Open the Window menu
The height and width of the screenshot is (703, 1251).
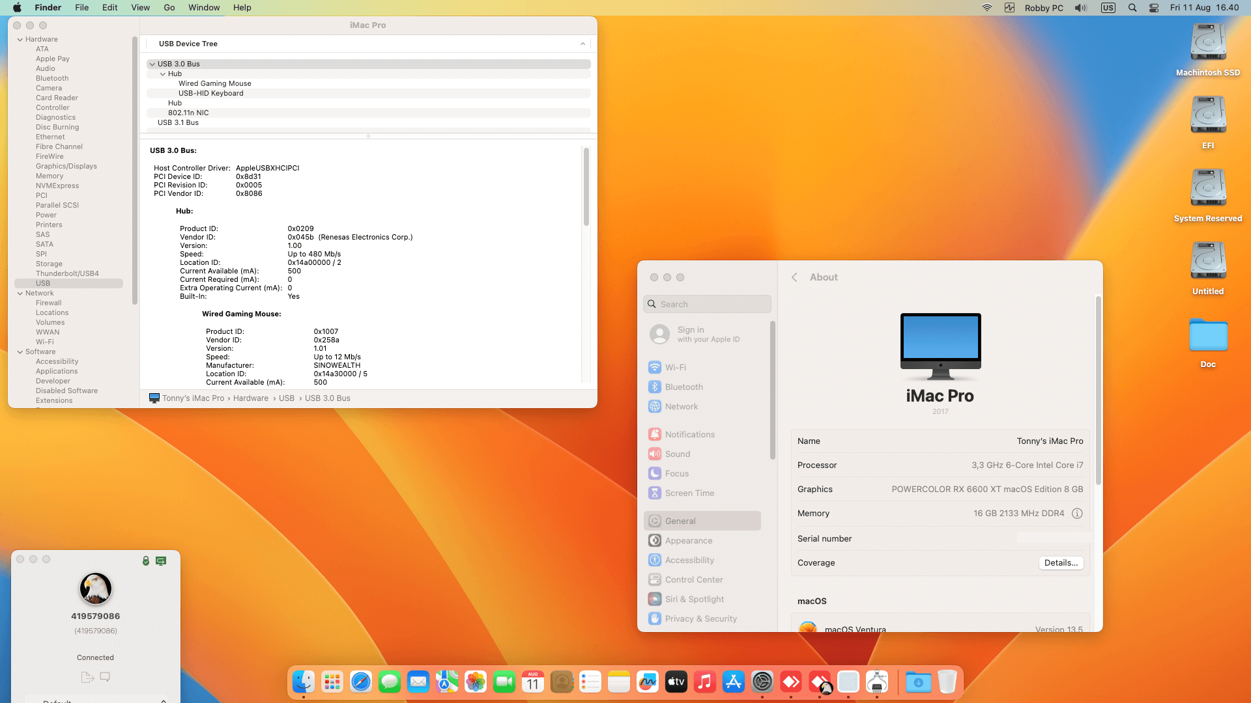(204, 8)
